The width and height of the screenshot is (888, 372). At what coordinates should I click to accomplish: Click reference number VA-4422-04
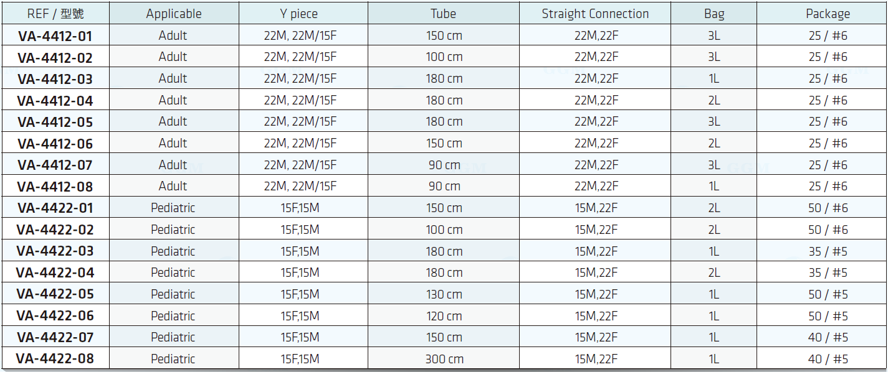click(55, 272)
